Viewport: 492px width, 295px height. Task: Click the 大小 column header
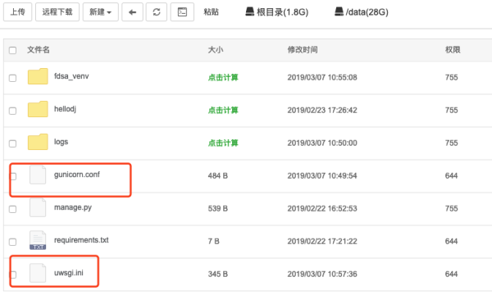(216, 50)
